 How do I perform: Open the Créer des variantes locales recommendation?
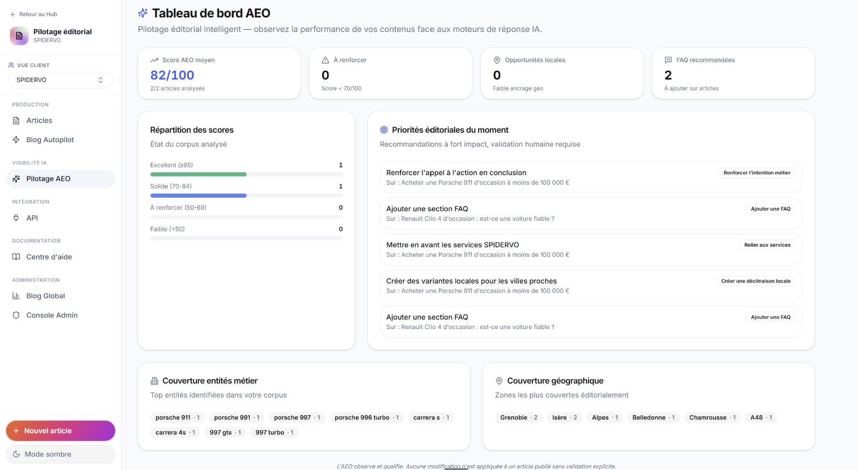pos(591,285)
